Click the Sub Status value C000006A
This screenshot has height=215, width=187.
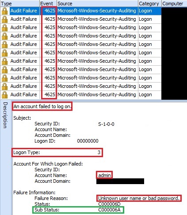[x=109, y=210]
